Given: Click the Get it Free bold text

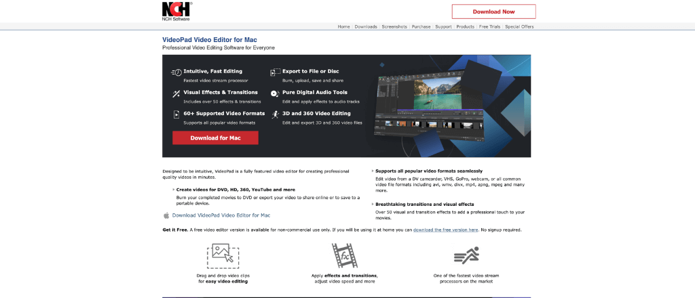Looking at the screenshot, I should (x=176, y=230).
